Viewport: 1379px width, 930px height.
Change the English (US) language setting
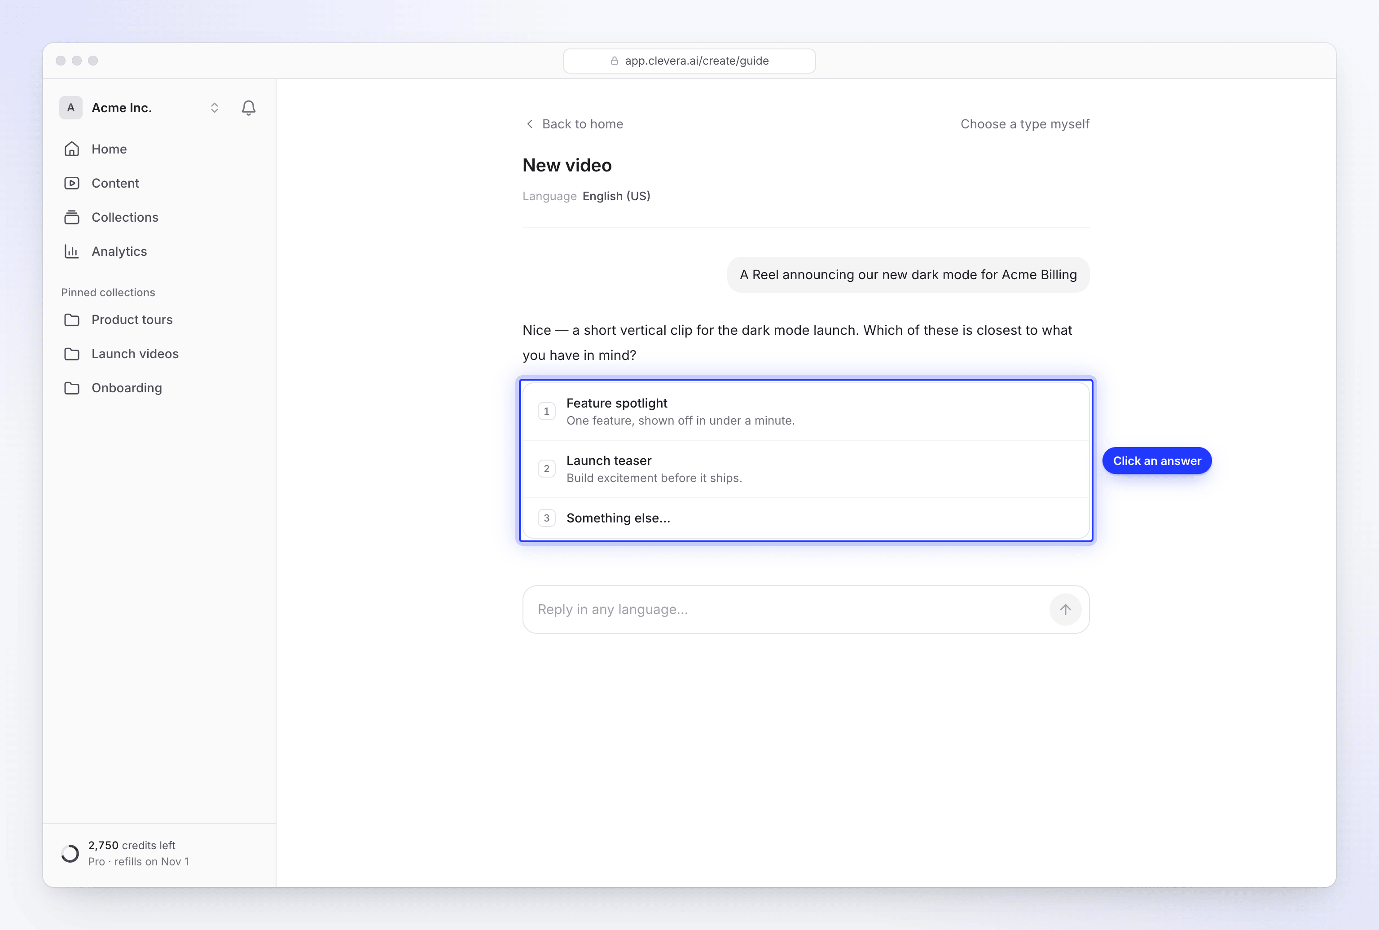(x=616, y=196)
